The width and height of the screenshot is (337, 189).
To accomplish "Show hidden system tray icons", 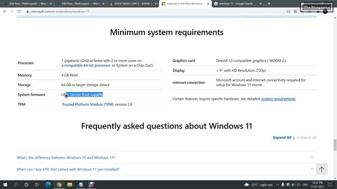I will coord(277,185).
